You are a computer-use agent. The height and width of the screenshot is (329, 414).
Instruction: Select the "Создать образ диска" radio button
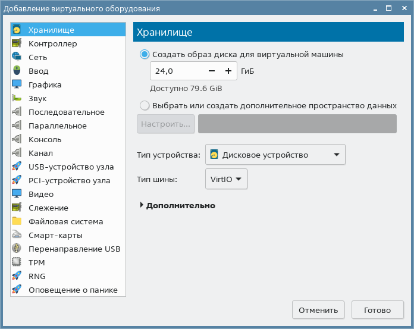click(145, 54)
